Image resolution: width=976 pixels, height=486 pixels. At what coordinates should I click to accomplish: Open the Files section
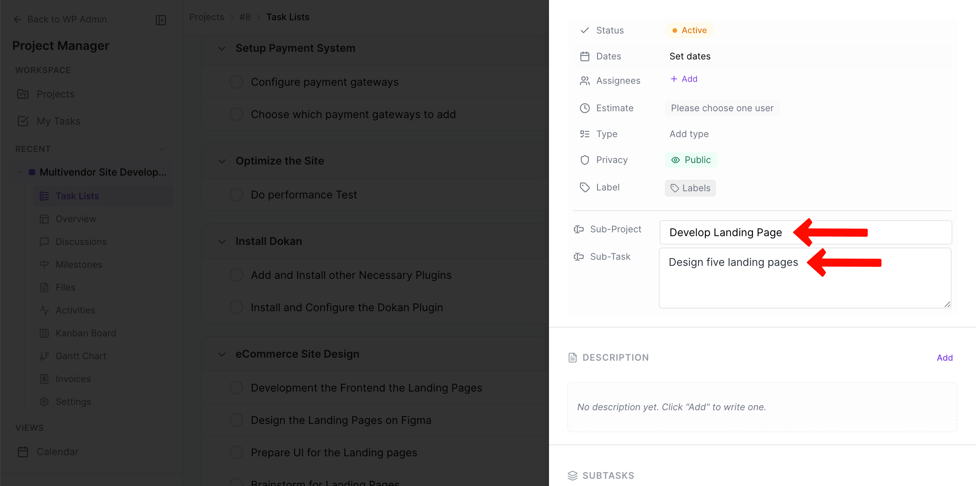[65, 287]
